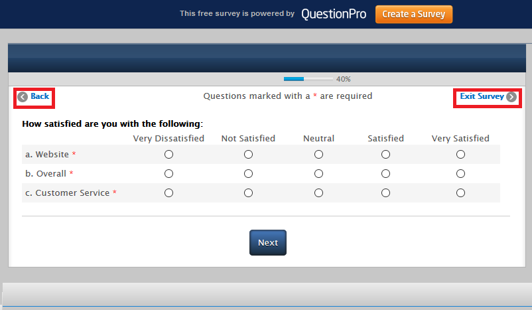Mark Website as Satisfied

click(x=385, y=155)
